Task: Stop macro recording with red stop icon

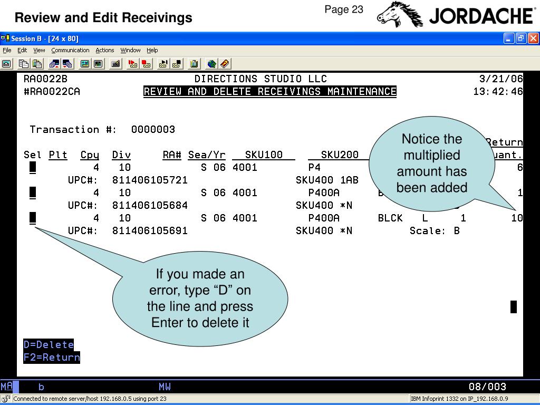Action: (146, 64)
